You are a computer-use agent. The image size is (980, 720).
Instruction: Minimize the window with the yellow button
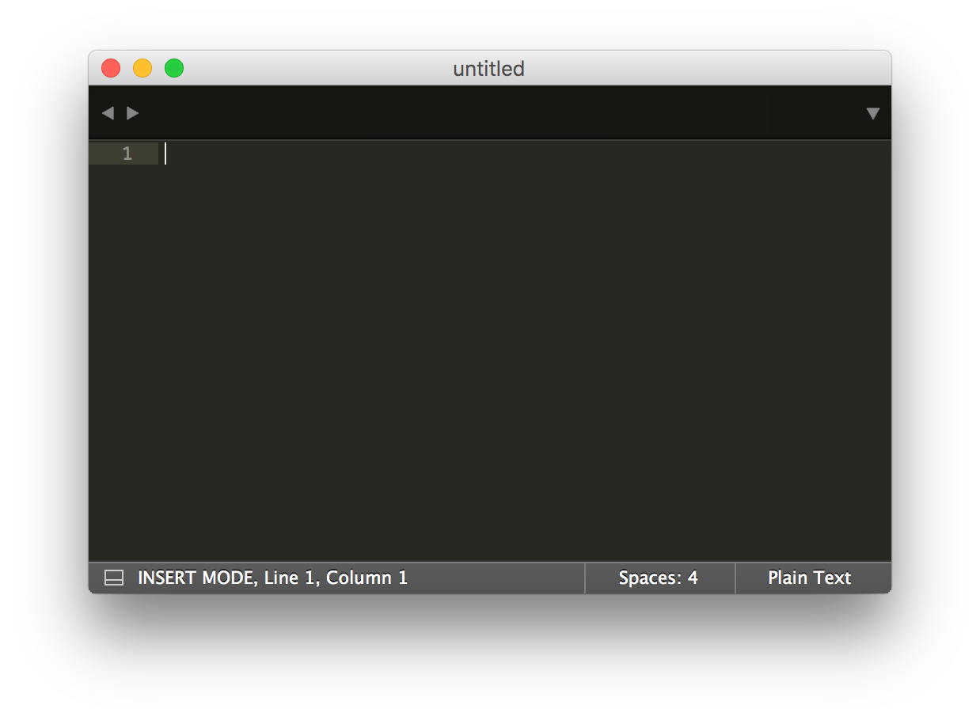point(142,68)
